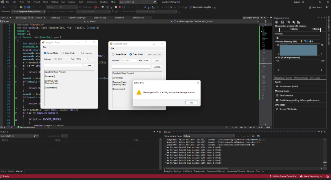Click Port field in Server window
The height and width of the screenshot is (180, 331).
(79, 59)
